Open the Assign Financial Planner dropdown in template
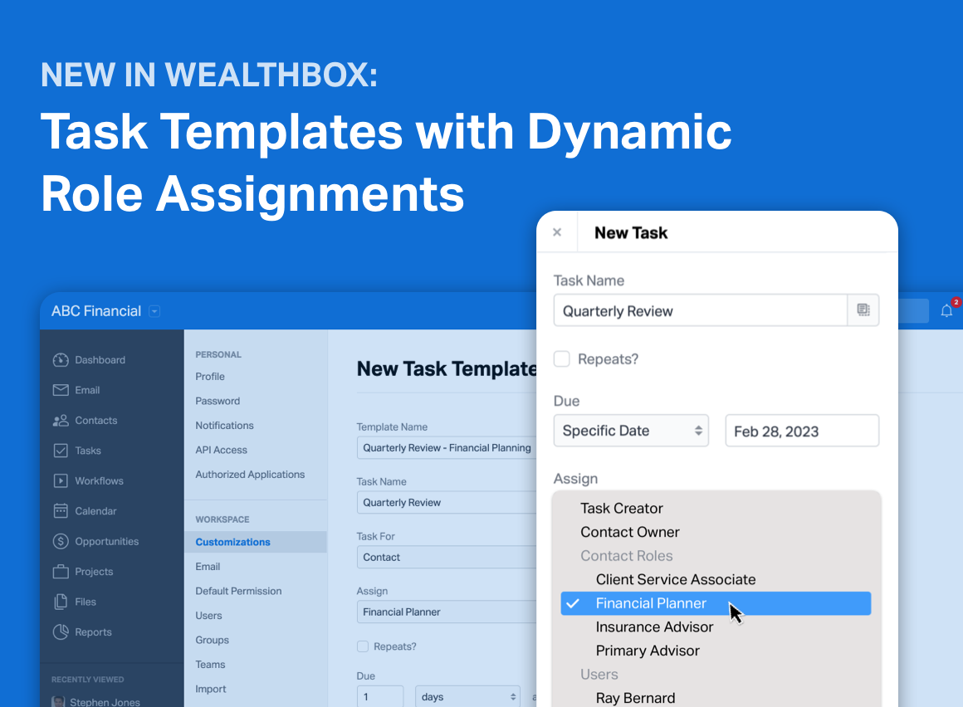Image resolution: width=963 pixels, height=707 pixels. click(447, 612)
